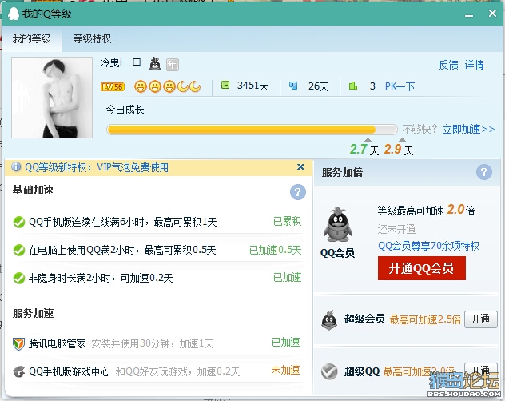505x401 pixels.
Task: Click the 腾讯电脑管家 shield icon
Action: [x=18, y=343]
